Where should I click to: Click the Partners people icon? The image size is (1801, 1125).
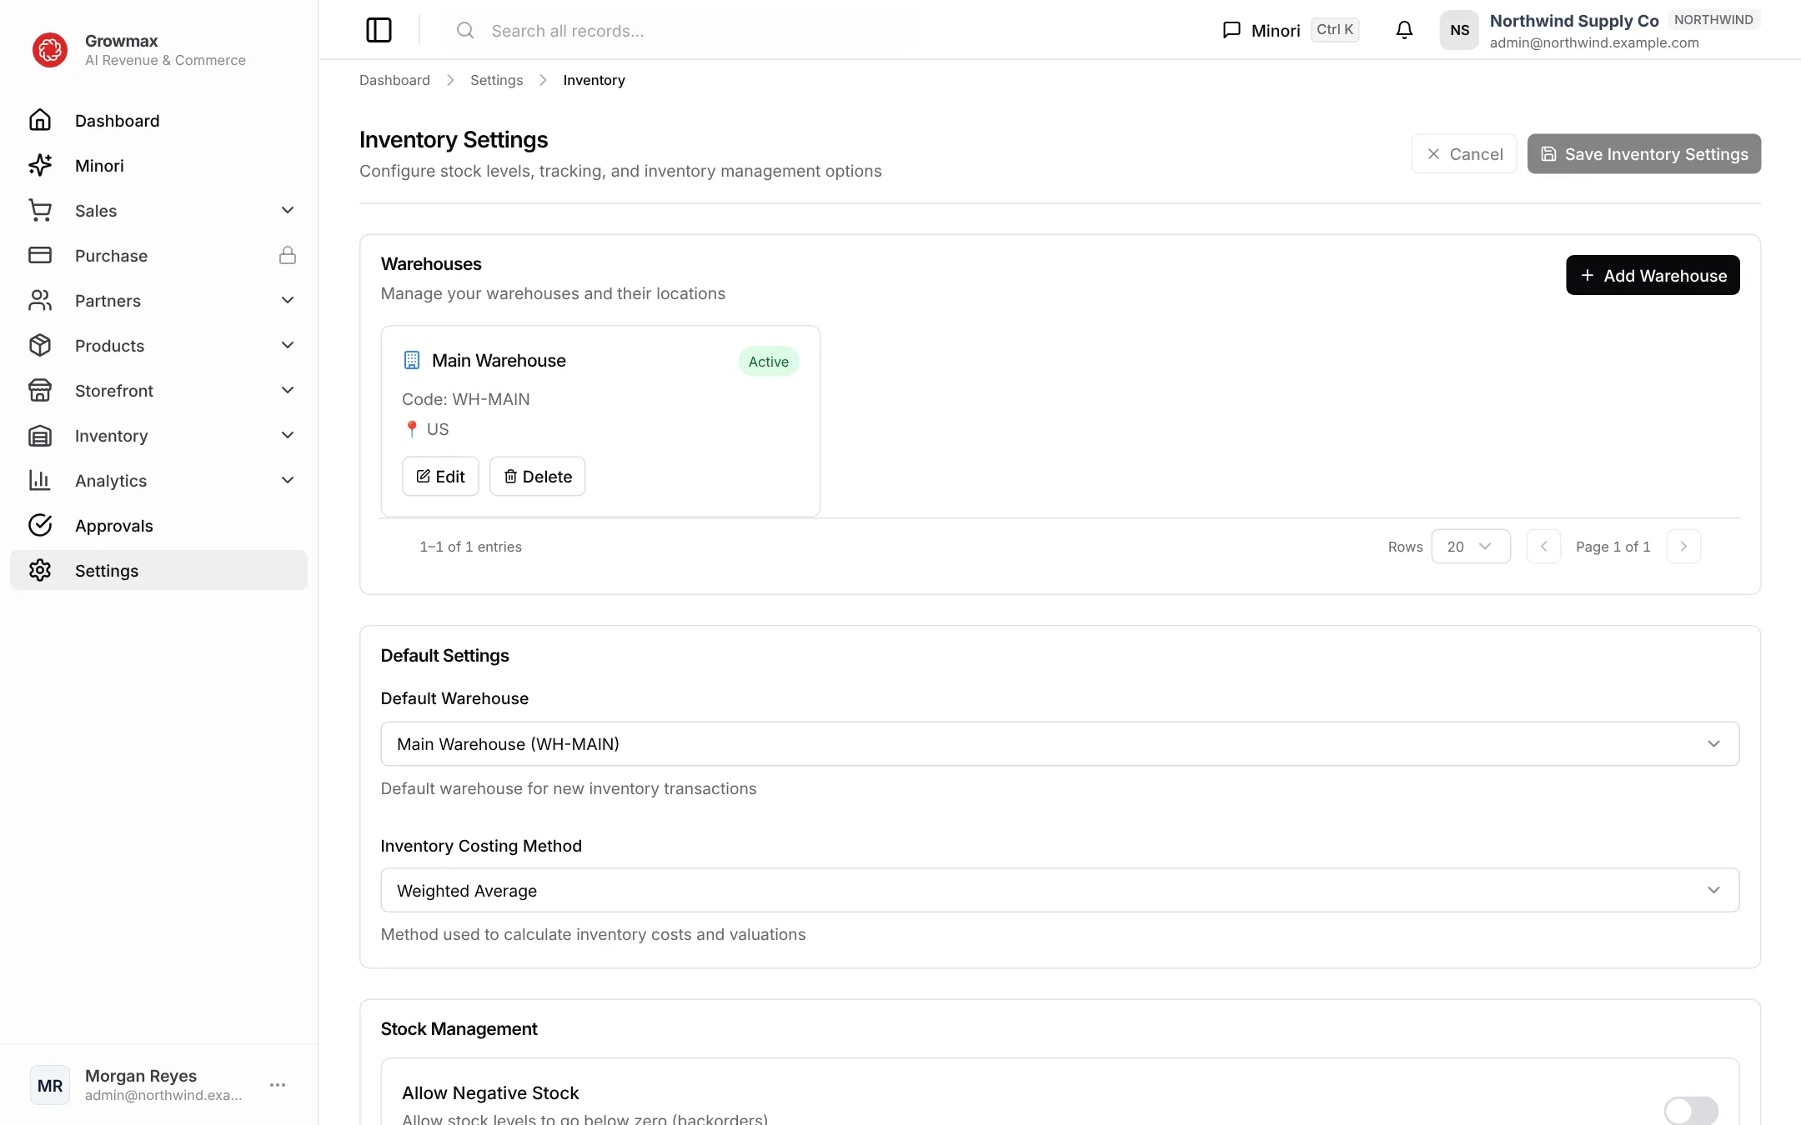[x=40, y=301]
